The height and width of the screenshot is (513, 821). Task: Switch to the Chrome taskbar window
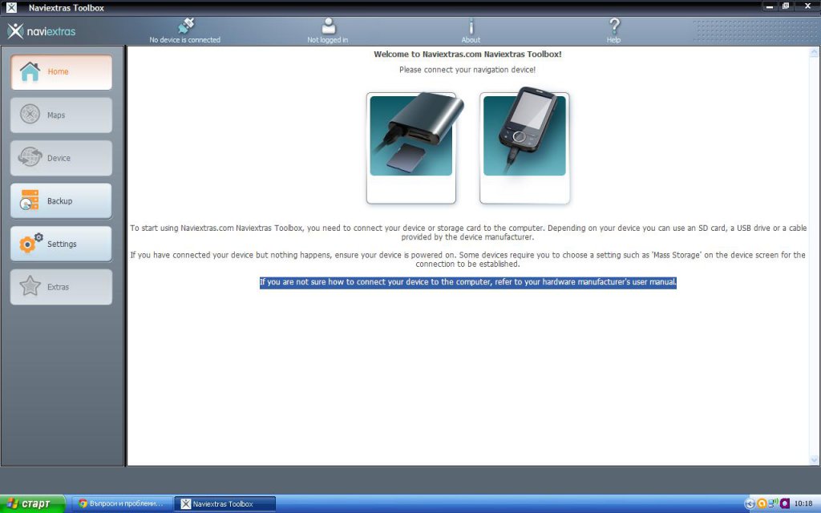[x=122, y=503]
